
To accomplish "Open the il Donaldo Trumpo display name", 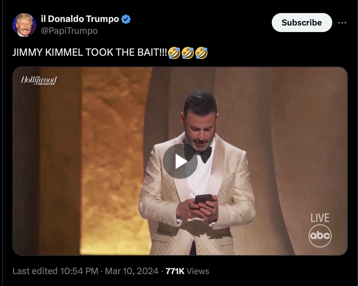I will coord(80,19).
